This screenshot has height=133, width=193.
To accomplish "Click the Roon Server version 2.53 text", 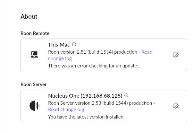I will click(75, 103).
